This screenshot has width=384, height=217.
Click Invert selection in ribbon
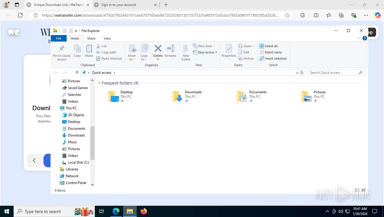(x=273, y=58)
